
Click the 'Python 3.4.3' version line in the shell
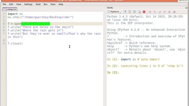(145, 16)
